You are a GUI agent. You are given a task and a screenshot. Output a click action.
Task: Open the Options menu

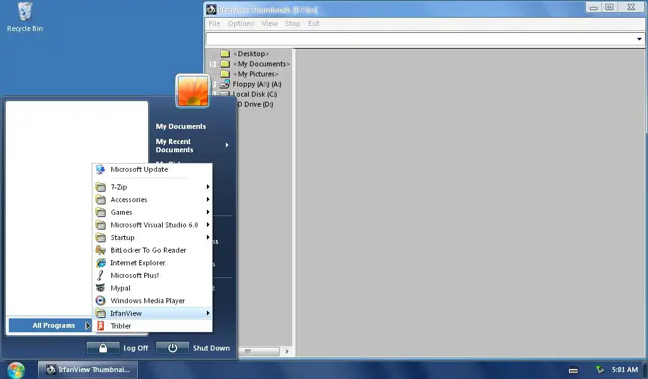point(241,23)
